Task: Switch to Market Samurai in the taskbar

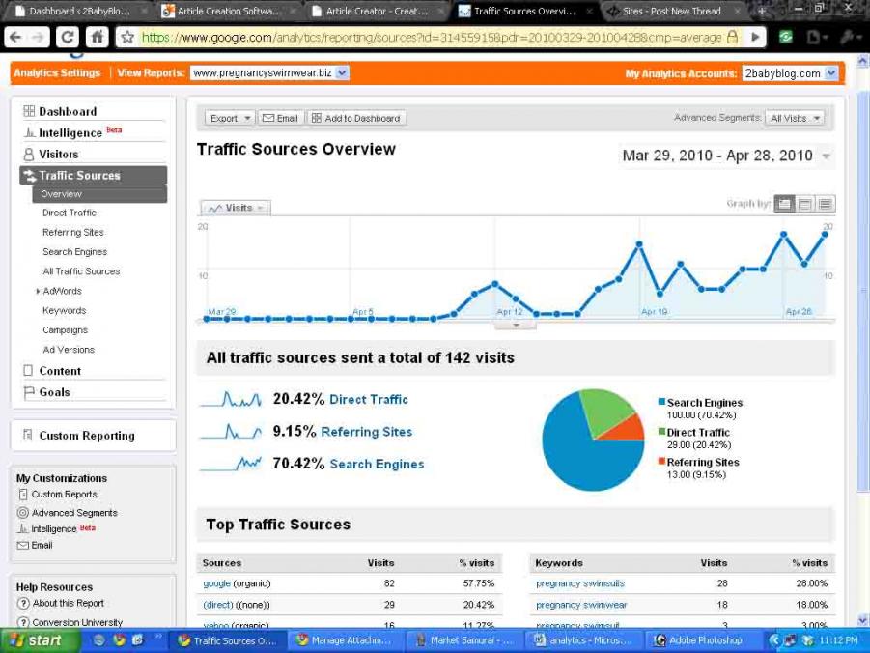Action: click(465, 640)
